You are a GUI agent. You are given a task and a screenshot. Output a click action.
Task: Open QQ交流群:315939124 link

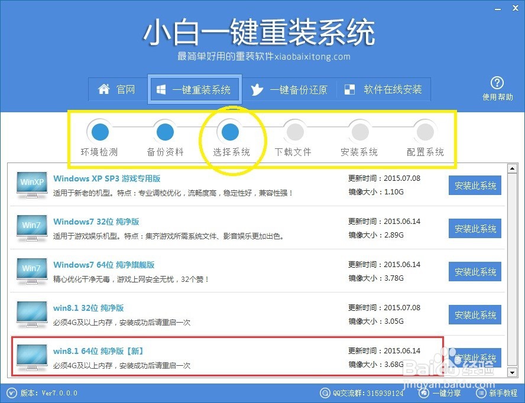click(x=368, y=394)
